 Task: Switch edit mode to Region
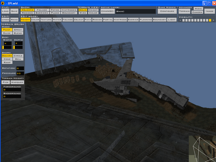[97, 20]
